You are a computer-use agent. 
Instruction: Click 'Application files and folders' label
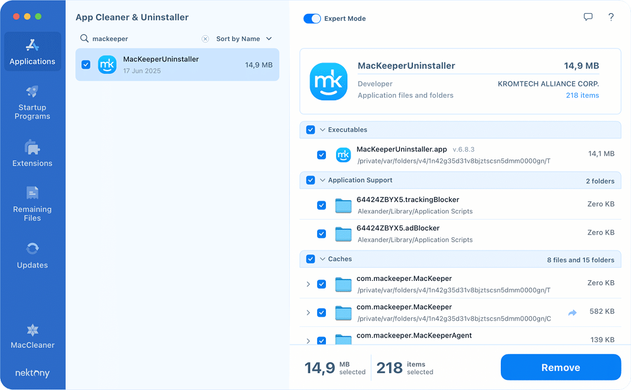coord(406,95)
